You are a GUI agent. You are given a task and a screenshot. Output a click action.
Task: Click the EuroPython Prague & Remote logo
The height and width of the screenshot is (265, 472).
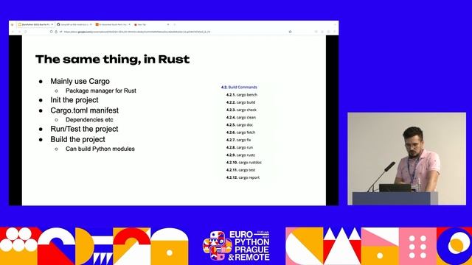pyautogui.click(x=236, y=245)
